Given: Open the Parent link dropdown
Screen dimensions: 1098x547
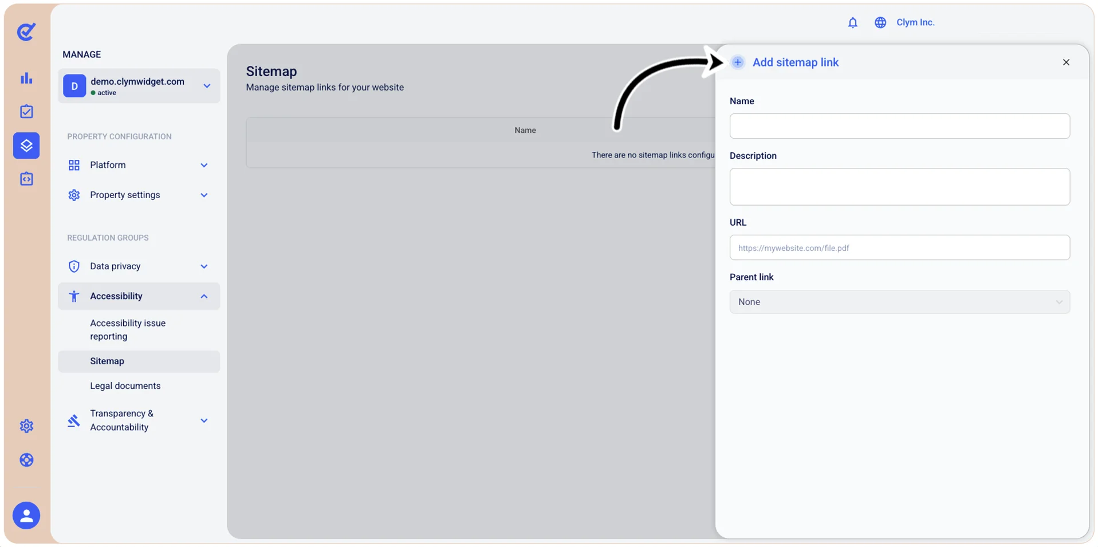Looking at the screenshot, I should [x=899, y=302].
